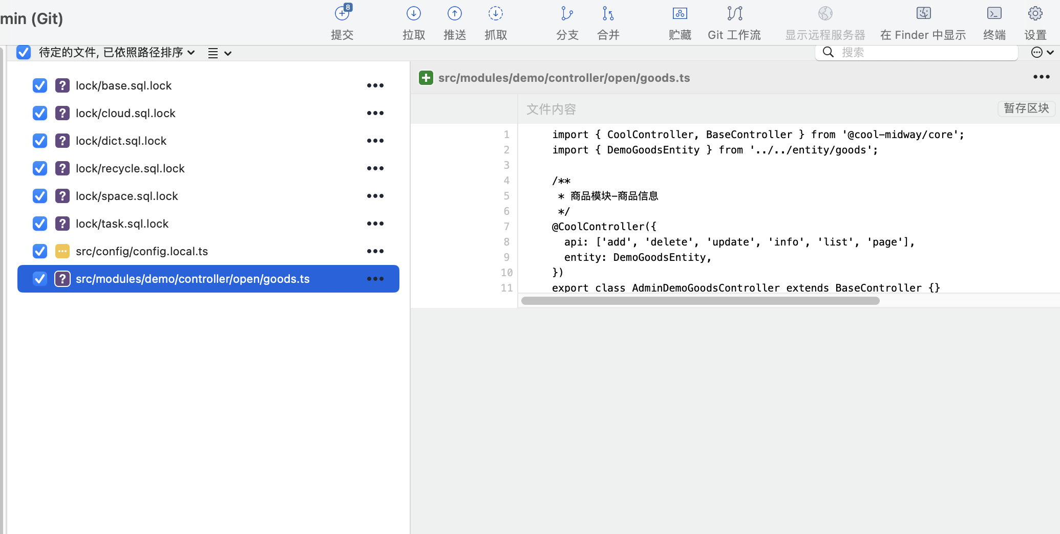This screenshot has height=534, width=1060.
Task: Open the ellipsis options dropdown beside search
Action: tap(1042, 52)
